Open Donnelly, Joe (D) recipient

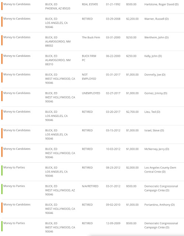(155, 74)
